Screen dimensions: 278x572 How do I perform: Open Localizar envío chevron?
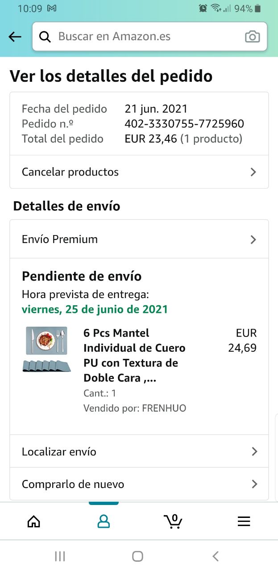click(x=254, y=451)
